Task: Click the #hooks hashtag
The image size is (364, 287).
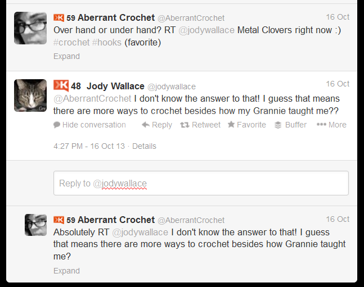Action: 107,42
